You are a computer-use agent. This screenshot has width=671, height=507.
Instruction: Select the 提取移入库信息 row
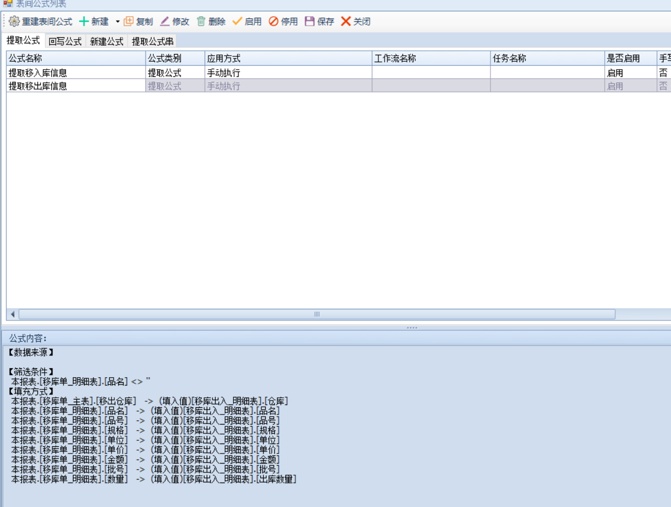38,72
